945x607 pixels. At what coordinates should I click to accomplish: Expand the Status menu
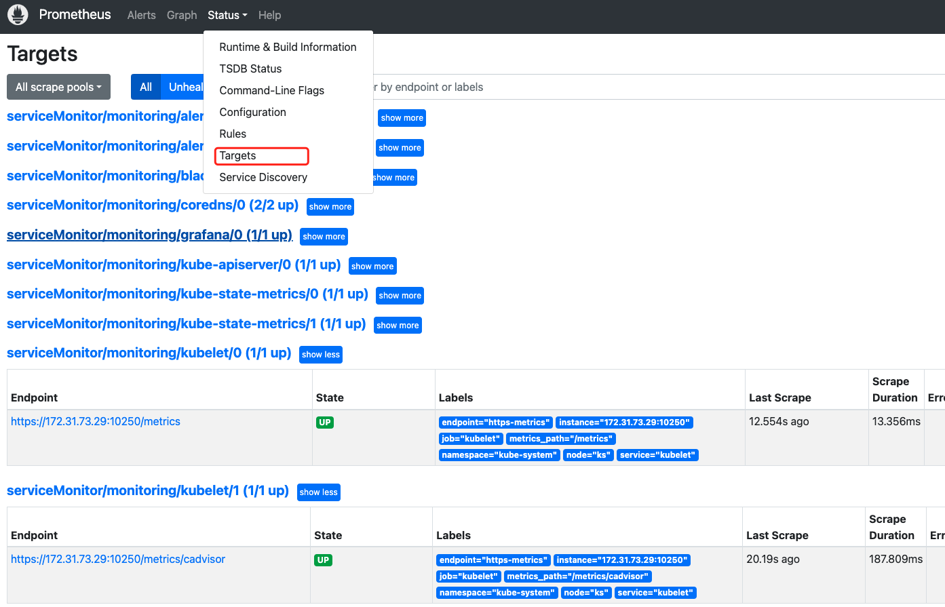click(227, 15)
